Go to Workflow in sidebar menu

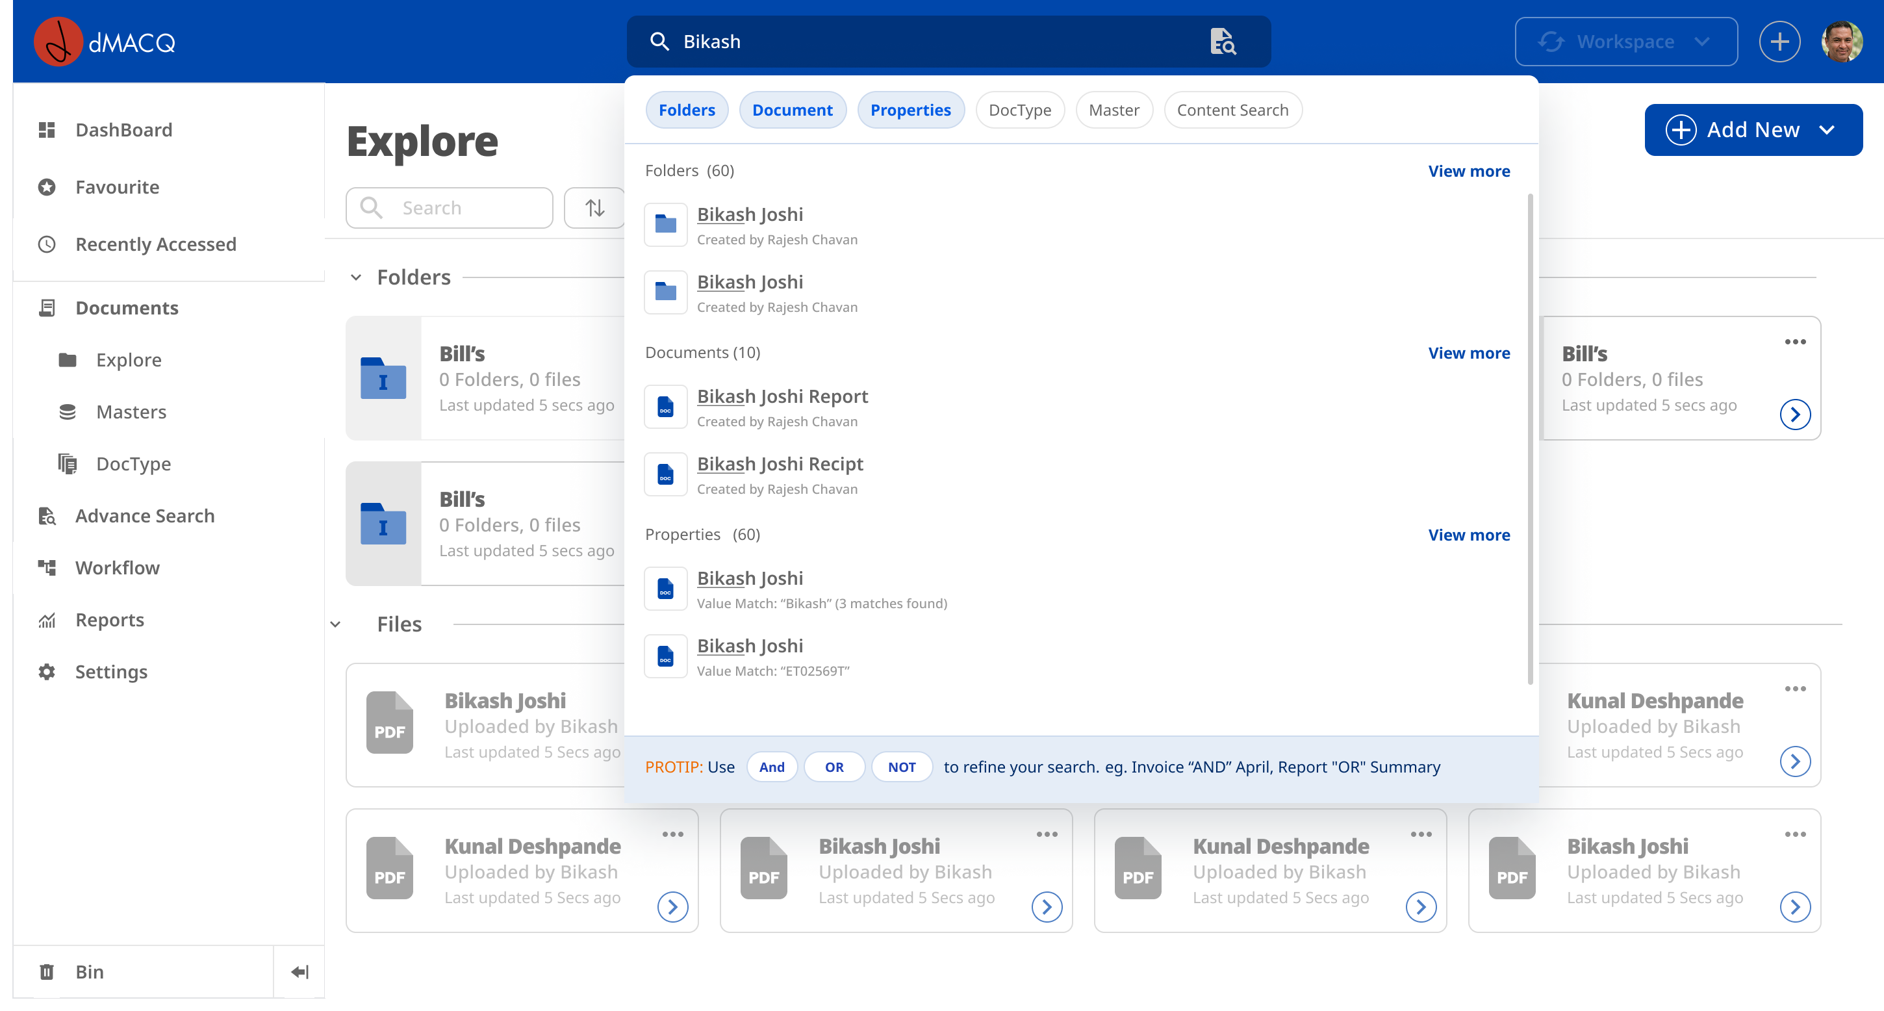click(x=117, y=568)
